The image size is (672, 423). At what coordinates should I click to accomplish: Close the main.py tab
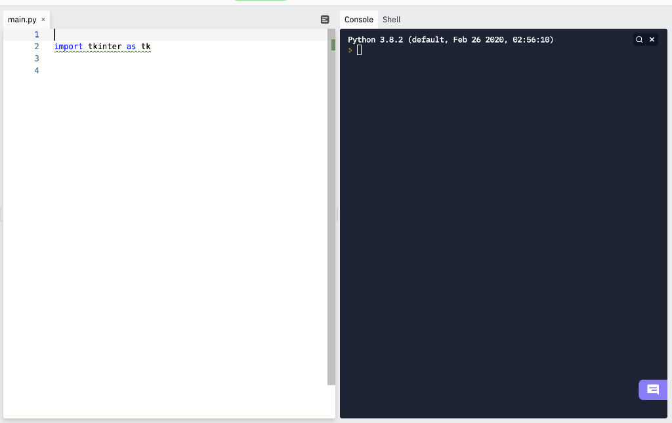(43, 20)
